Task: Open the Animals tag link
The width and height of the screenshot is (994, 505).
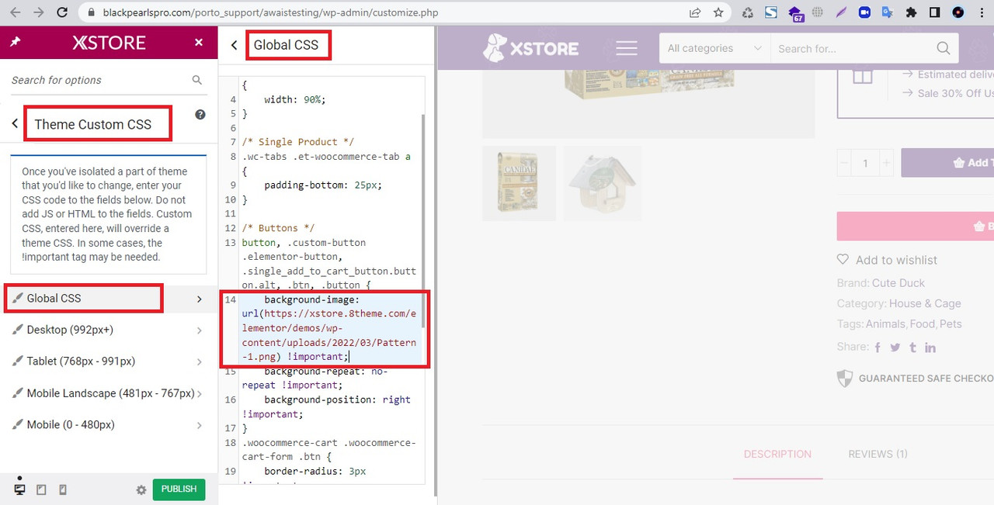Action: click(885, 323)
